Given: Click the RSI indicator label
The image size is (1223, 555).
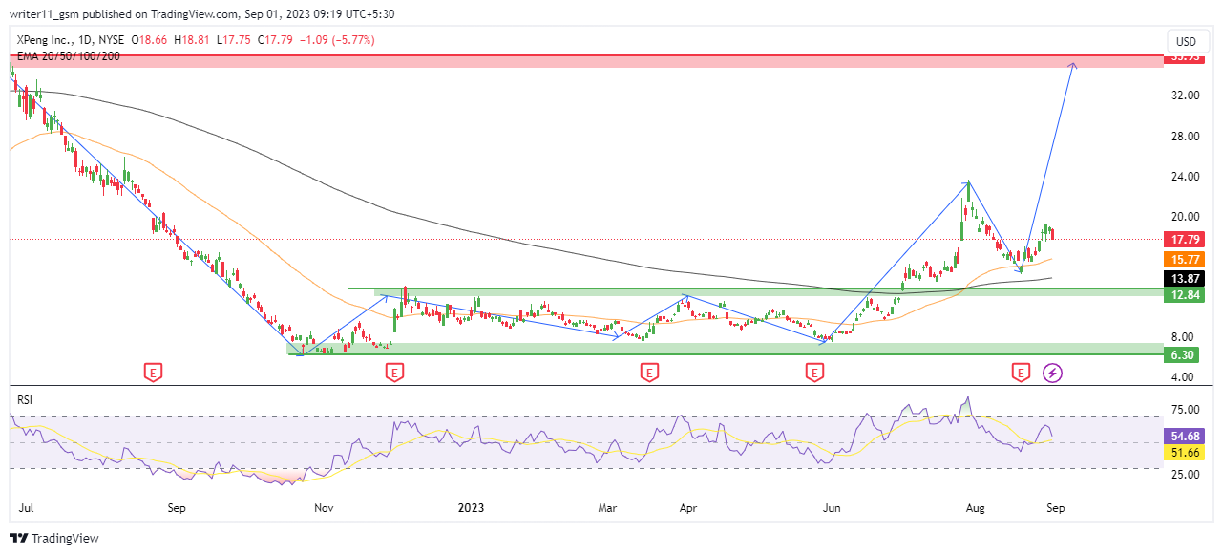Looking at the screenshot, I should pyautogui.click(x=26, y=399).
